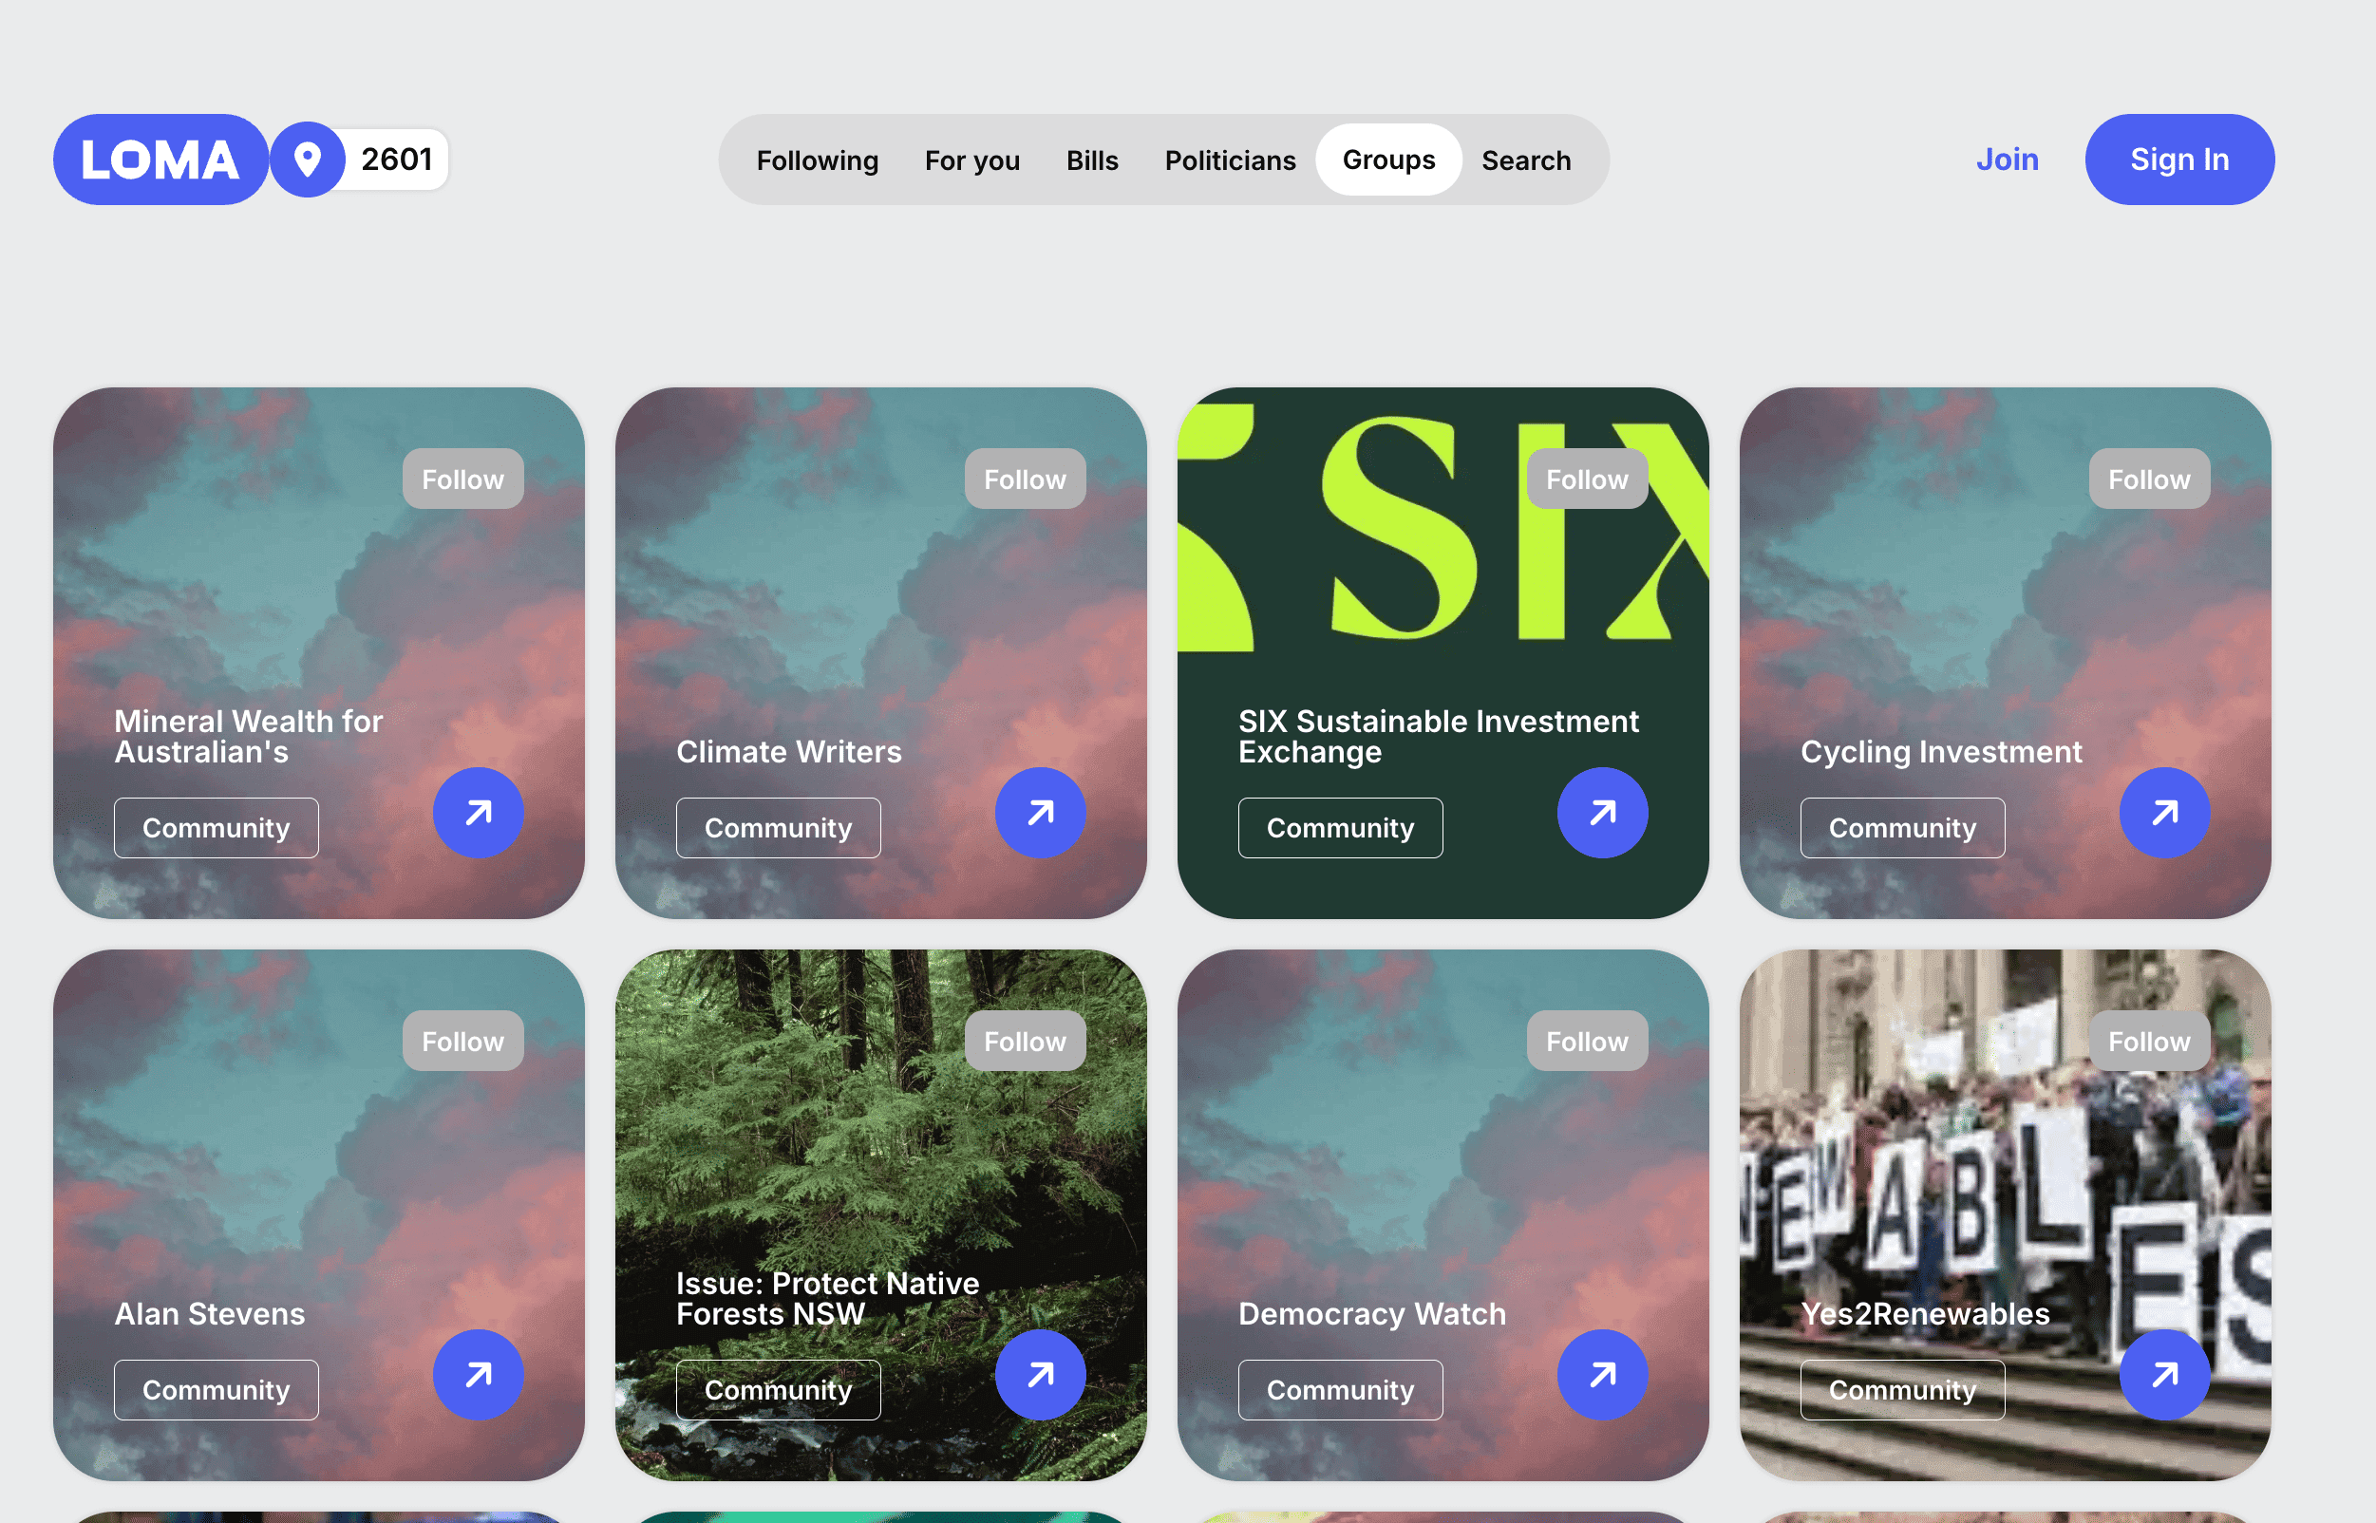
Task: Open Mineral Wealth for Australian's arrow icon
Action: pos(478,813)
